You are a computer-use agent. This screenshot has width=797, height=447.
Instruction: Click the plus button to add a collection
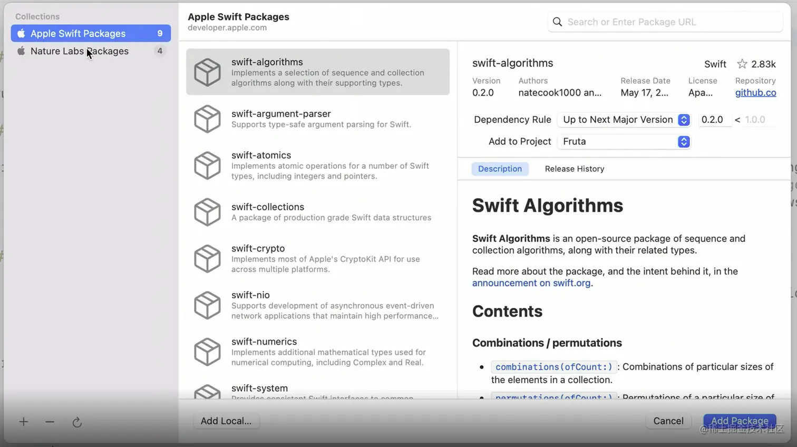pos(24,422)
